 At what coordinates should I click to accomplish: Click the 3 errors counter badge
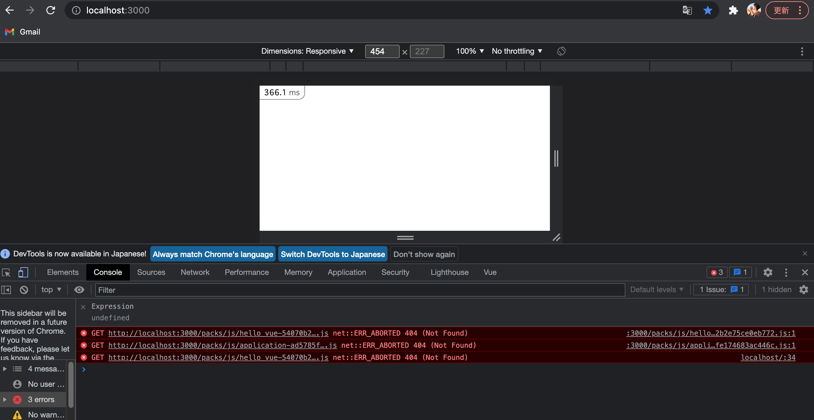(717, 272)
